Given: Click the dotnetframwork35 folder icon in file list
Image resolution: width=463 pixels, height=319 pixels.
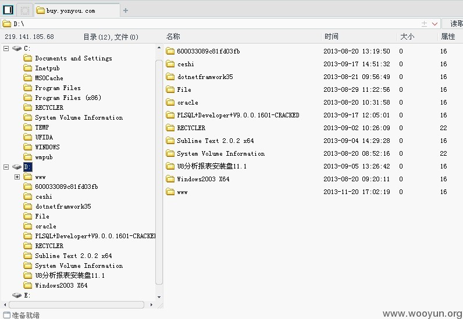Looking at the screenshot, I should (170, 77).
